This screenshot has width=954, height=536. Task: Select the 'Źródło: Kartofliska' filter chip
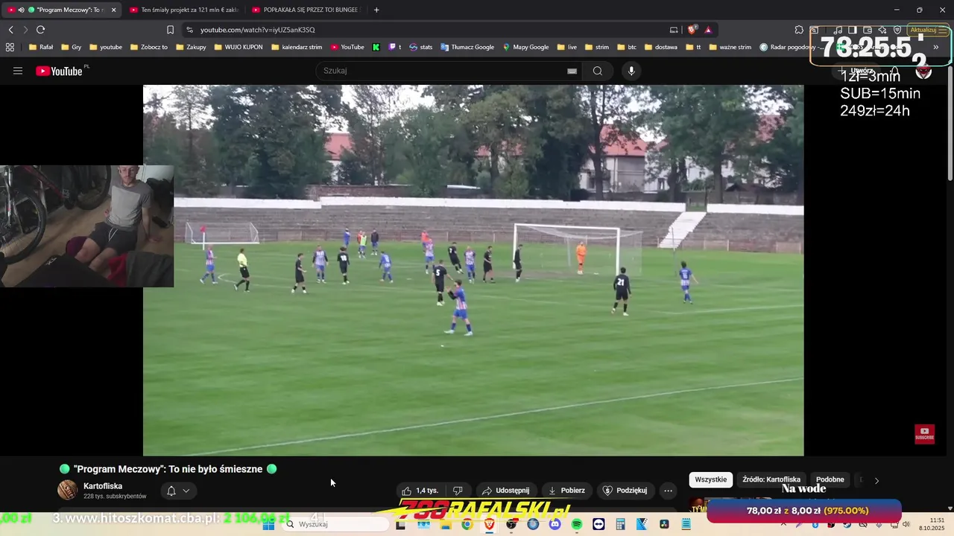[x=771, y=479]
